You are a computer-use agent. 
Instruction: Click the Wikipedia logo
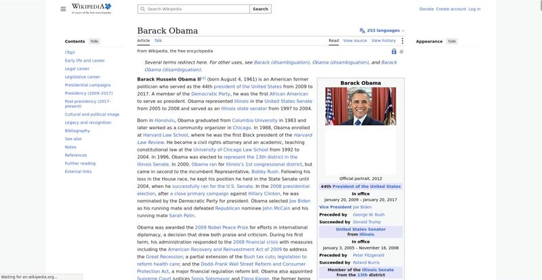(91, 9)
